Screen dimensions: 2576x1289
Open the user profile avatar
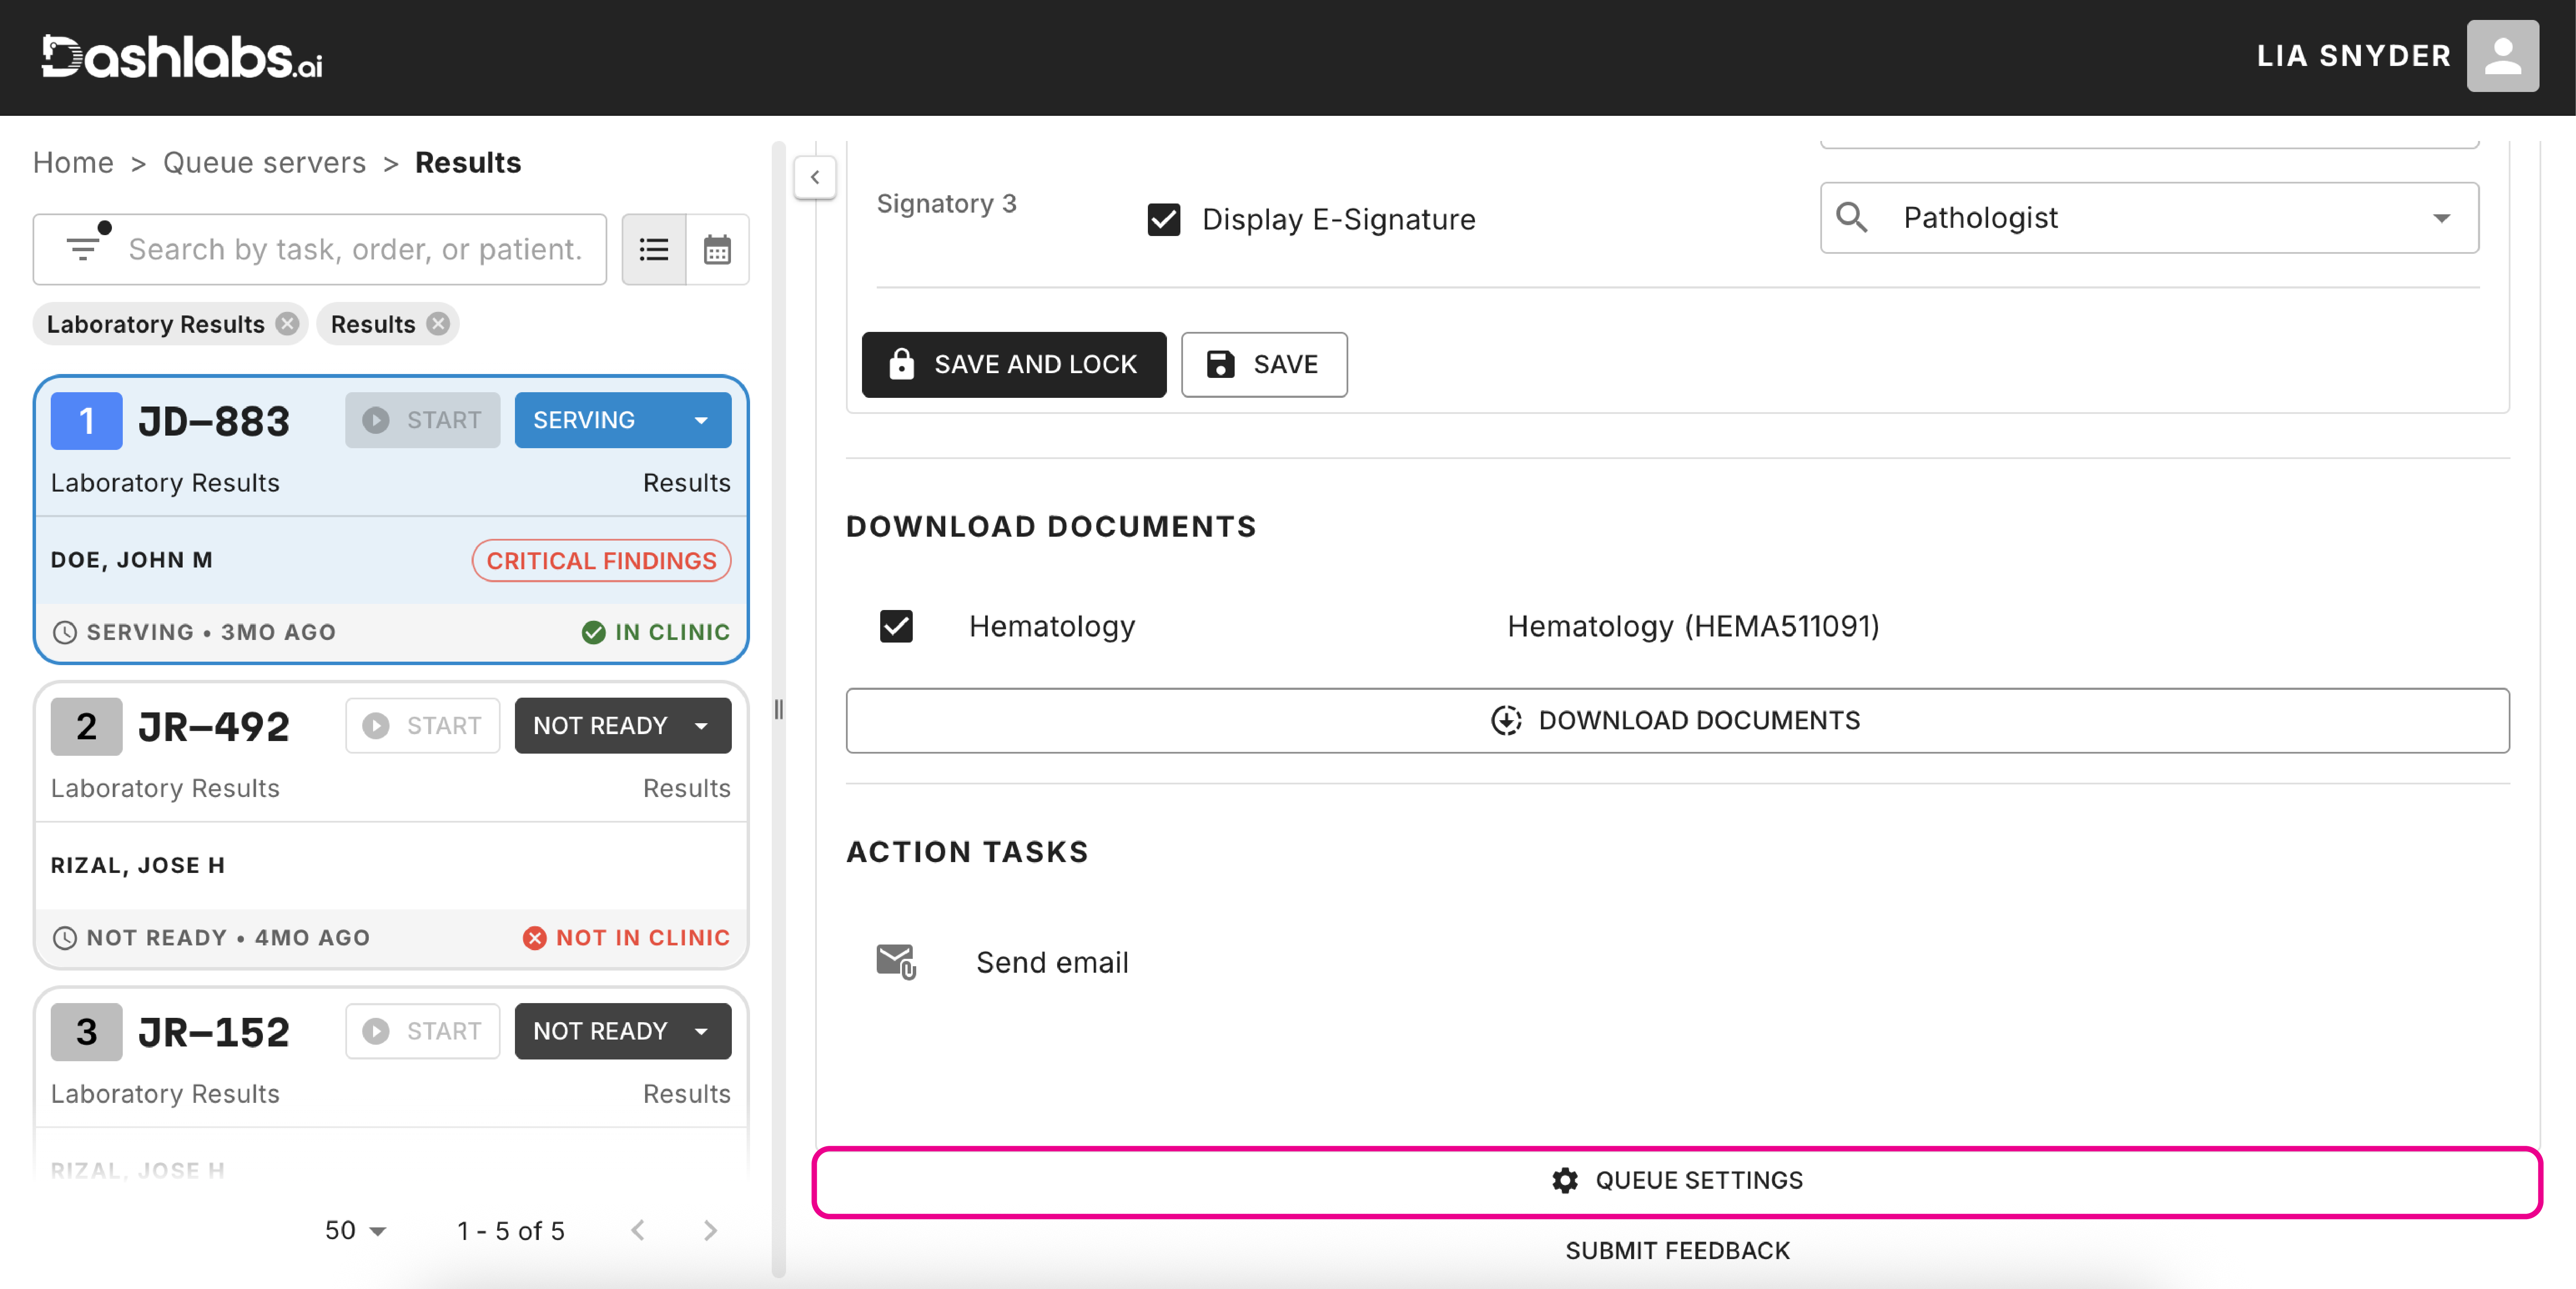point(2501,55)
